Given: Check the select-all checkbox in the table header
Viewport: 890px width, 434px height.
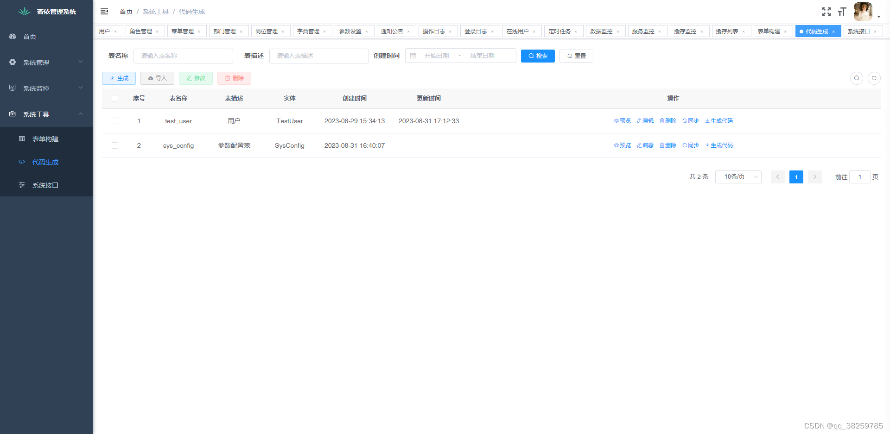Looking at the screenshot, I should pyautogui.click(x=115, y=98).
